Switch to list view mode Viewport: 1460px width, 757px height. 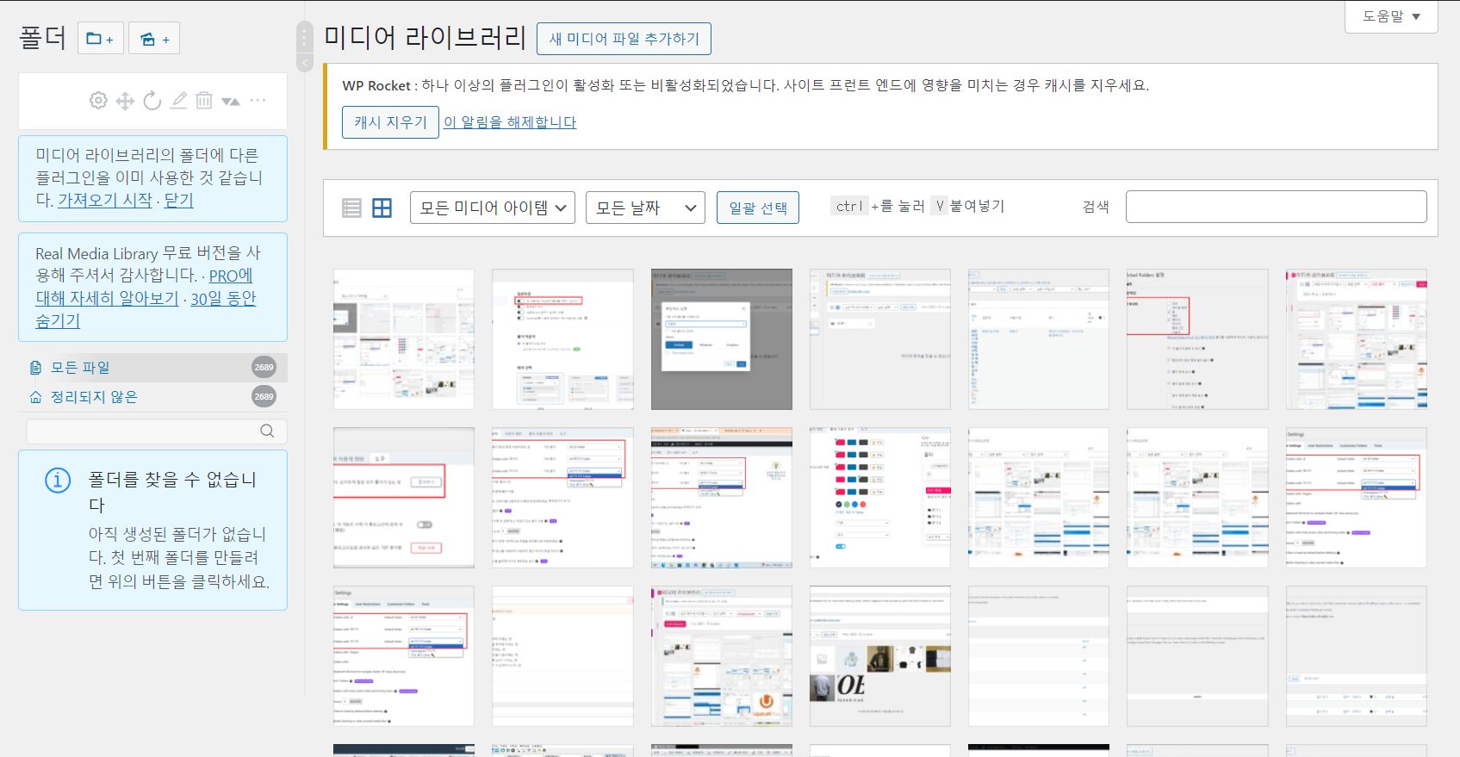351,208
